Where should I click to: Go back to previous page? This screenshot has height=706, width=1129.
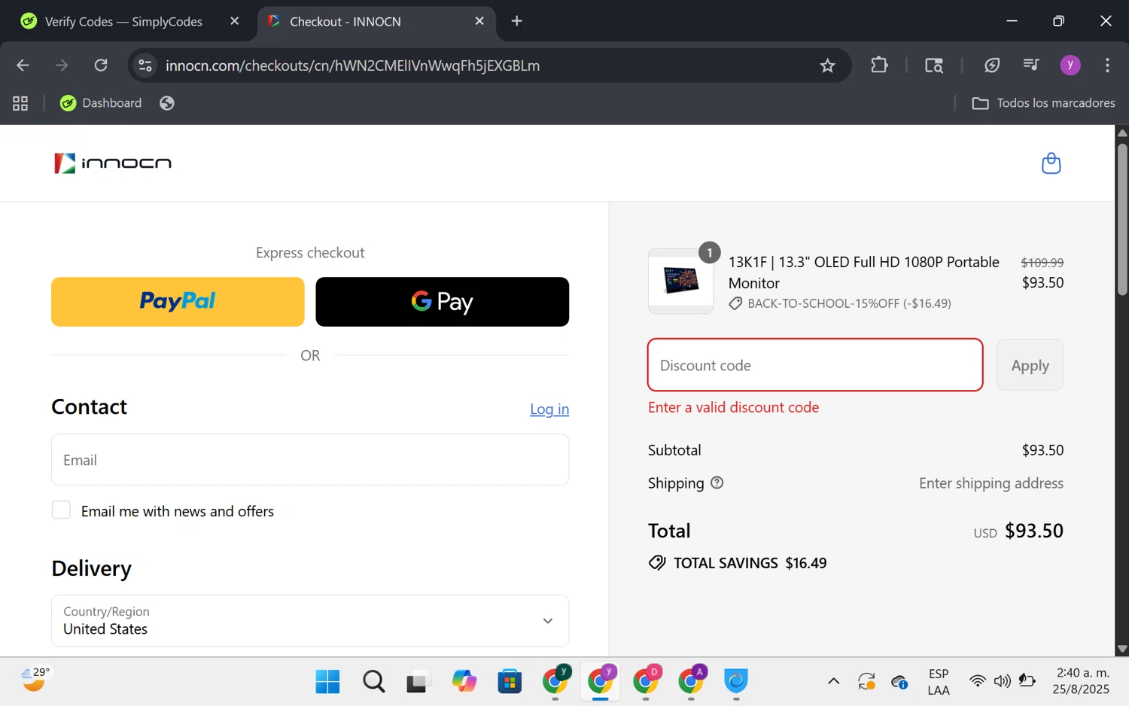pos(23,65)
